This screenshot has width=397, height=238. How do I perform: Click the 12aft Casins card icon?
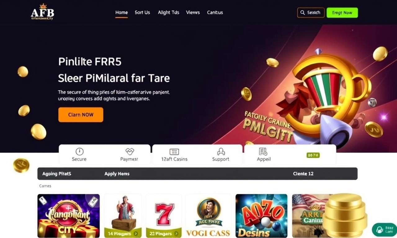click(174, 152)
